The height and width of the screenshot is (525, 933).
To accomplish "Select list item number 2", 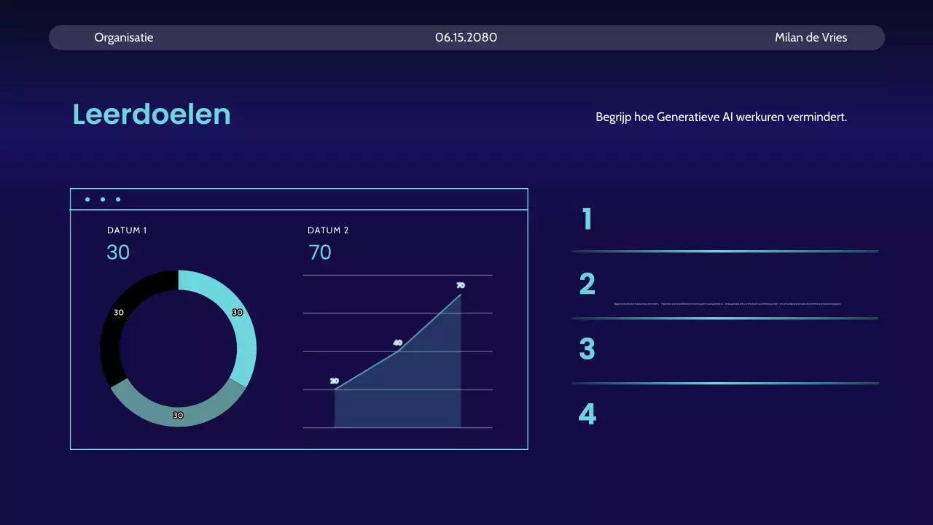I will tap(586, 284).
